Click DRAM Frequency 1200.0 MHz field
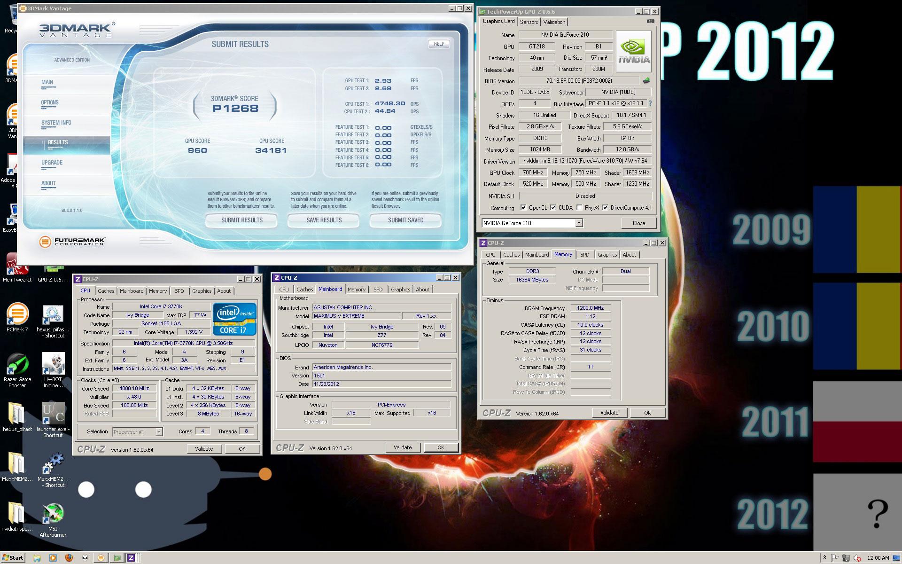This screenshot has width=902, height=564. point(591,308)
